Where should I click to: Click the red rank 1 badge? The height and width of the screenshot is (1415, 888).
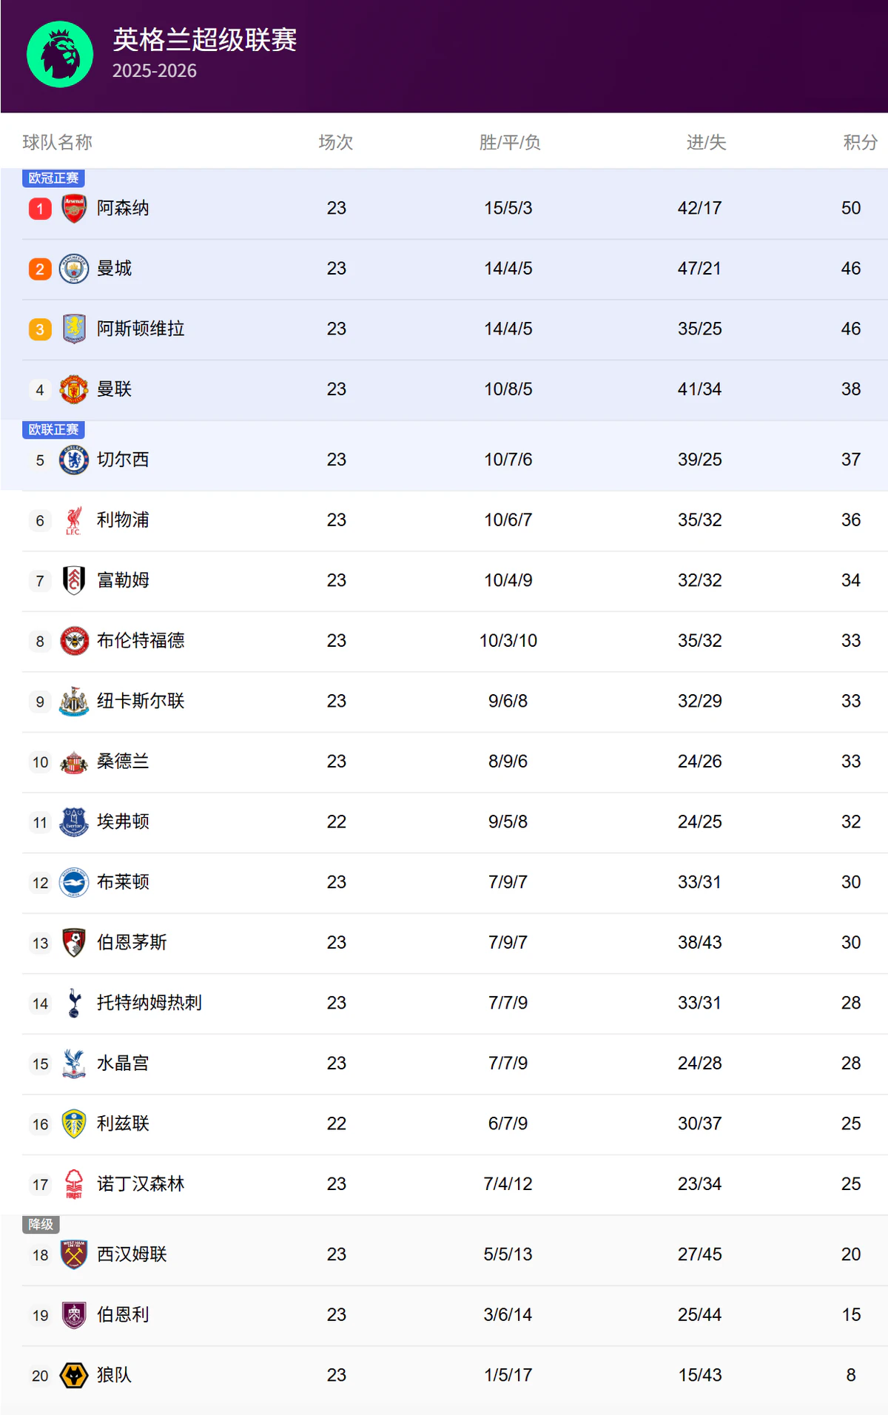click(40, 209)
